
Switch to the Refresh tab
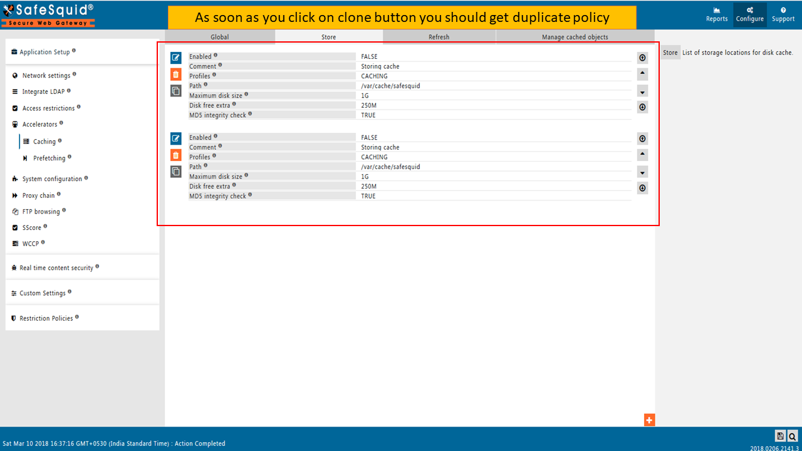pyautogui.click(x=439, y=37)
